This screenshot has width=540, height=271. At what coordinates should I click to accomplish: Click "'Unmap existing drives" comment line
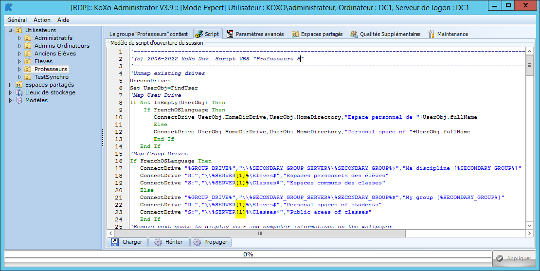[x=167, y=73]
